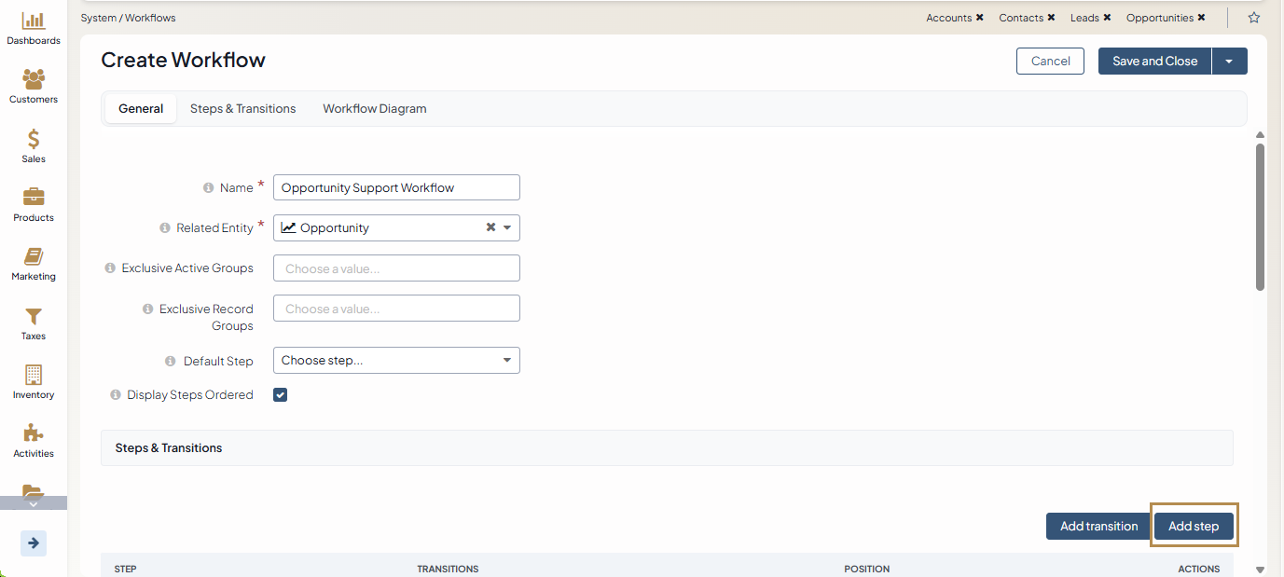Open the Inventory building icon
Viewport: 1284px width, 577px height.
pyautogui.click(x=34, y=376)
